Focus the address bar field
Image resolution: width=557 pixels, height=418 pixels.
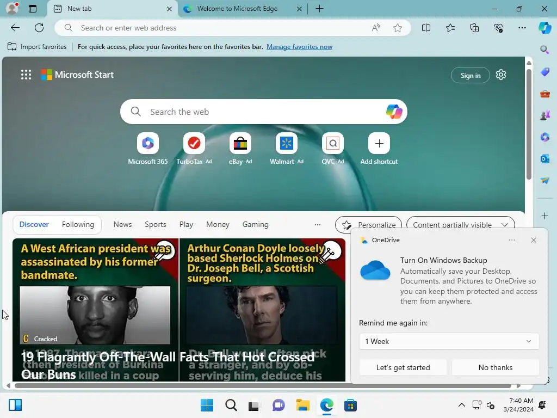coord(233,28)
